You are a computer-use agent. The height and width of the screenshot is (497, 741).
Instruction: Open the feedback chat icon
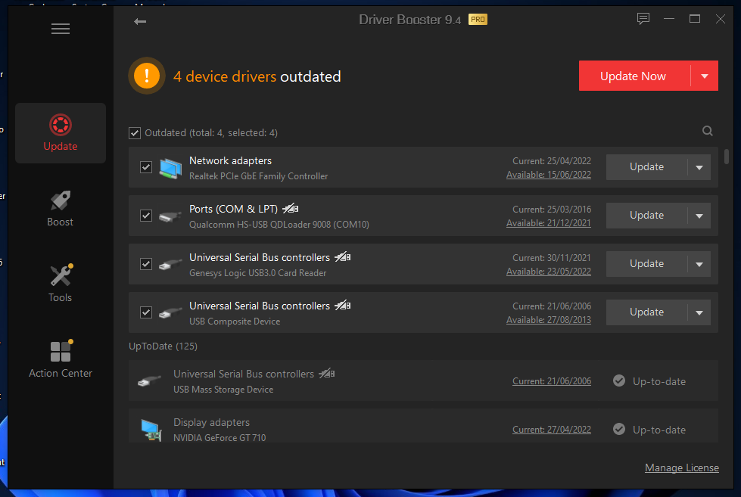643,19
